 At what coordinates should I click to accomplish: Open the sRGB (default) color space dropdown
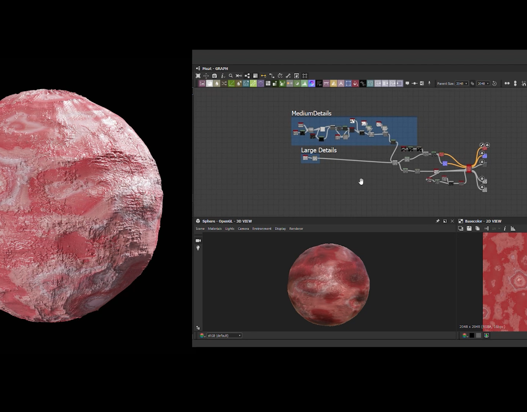click(224, 336)
